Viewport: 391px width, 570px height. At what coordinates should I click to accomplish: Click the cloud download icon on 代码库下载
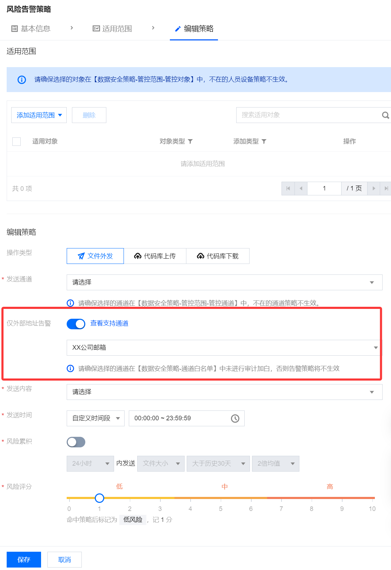pyautogui.click(x=200, y=256)
